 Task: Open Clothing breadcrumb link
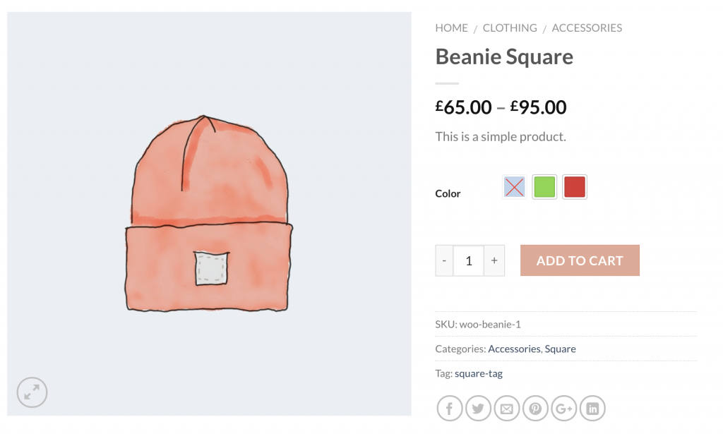pyautogui.click(x=510, y=28)
